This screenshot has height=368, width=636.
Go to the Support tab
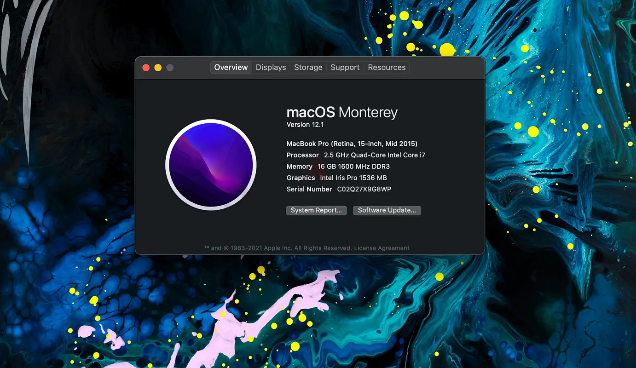tap(345, 68)
